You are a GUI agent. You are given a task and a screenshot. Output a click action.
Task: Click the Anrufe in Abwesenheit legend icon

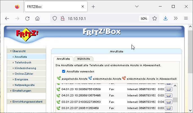click(124, 78)
